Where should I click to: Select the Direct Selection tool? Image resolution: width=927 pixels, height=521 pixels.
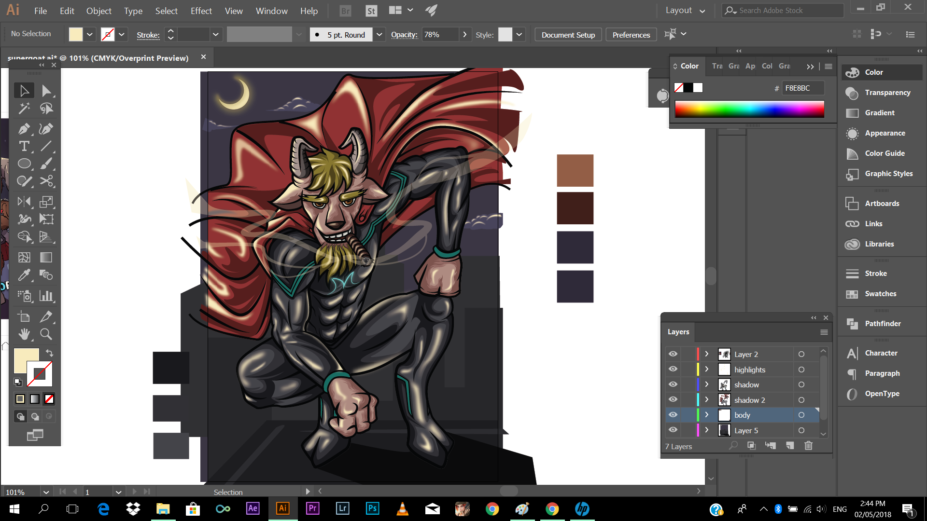(x=46, y=91)
